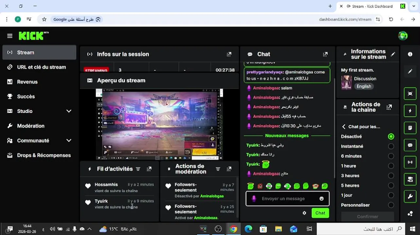Select the Personnaliser radio option
420x235 pixels.
[x=391, y=205]
